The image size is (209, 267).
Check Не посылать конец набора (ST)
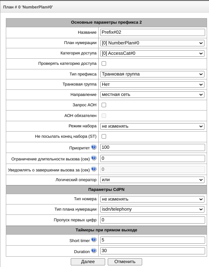click(x=104, y=136)
